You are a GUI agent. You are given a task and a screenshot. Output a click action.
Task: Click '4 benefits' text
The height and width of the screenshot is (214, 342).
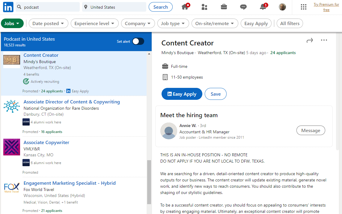click(31, 74)
